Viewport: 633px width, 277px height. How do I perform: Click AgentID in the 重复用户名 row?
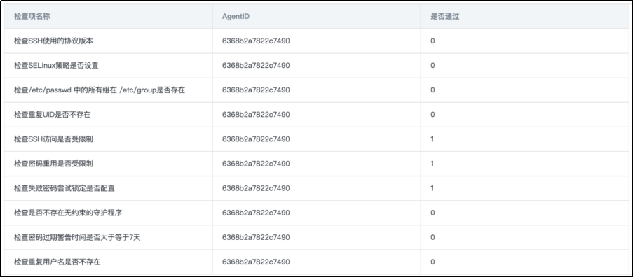(x=256, y=262)
